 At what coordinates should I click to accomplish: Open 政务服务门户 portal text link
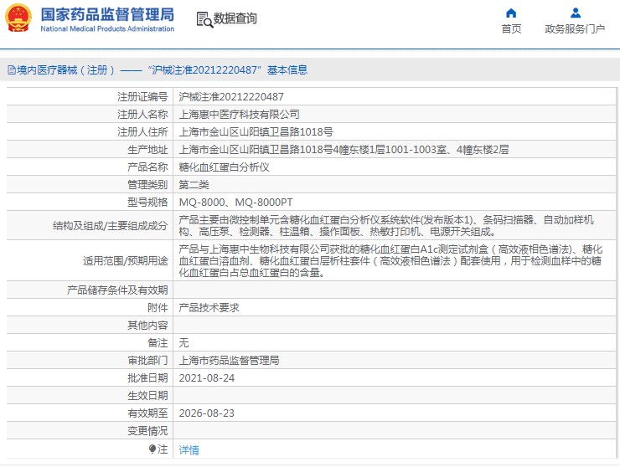575,29
